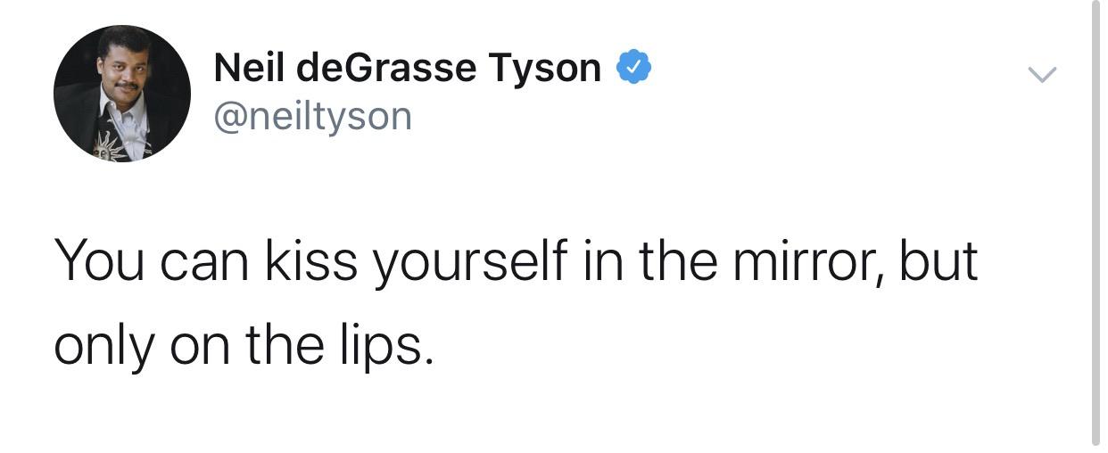This screenshot has width=1108, height=453.
Task: Click the blue verified checkmark badge
Action: tap(635, 69)
